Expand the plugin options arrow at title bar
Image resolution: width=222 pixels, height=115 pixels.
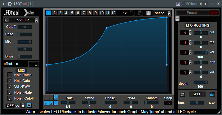pos(4,4)
